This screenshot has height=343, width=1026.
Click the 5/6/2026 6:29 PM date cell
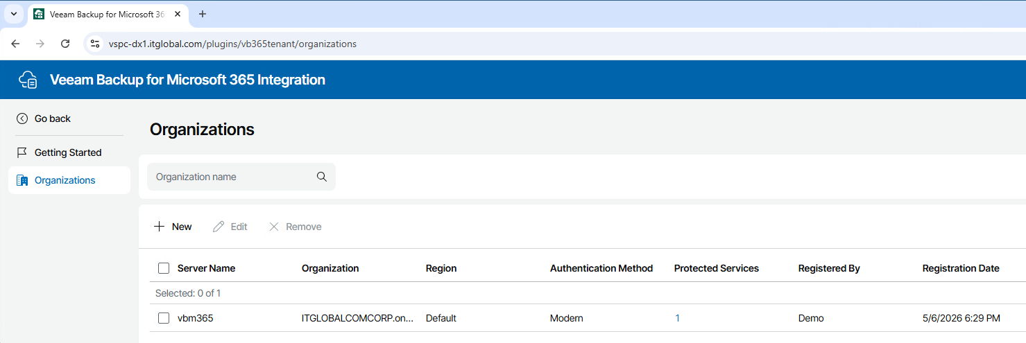pyautogui.click(x=961, y=318)
